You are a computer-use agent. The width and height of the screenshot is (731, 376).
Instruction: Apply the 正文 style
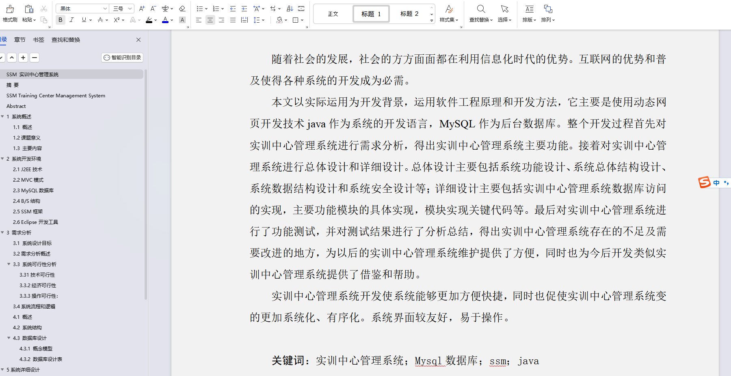[x=333, y=14]
